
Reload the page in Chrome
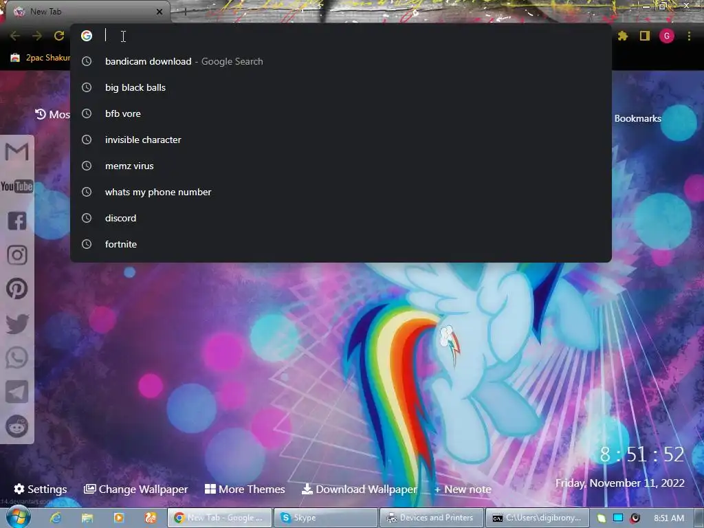(x=59, y=36)
